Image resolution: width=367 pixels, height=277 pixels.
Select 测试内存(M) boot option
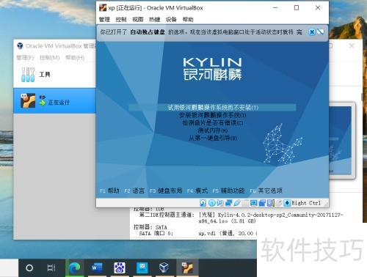point(212,130)
